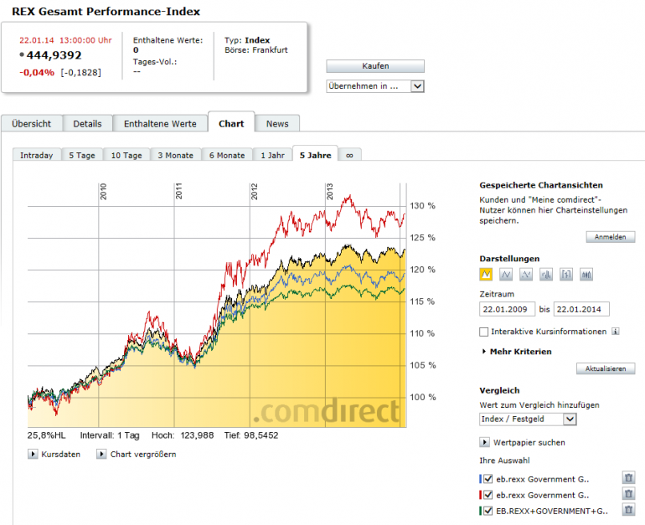The width and height of the screenshot is (645, 525).
Task: Open Kursdaten link
Action: click(61, 455)
